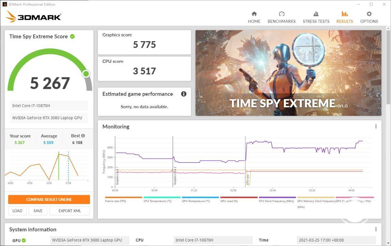Viewport: 391px width, 246px height.
Task: Open the OPTIONS tab
Action: point(369,17)
